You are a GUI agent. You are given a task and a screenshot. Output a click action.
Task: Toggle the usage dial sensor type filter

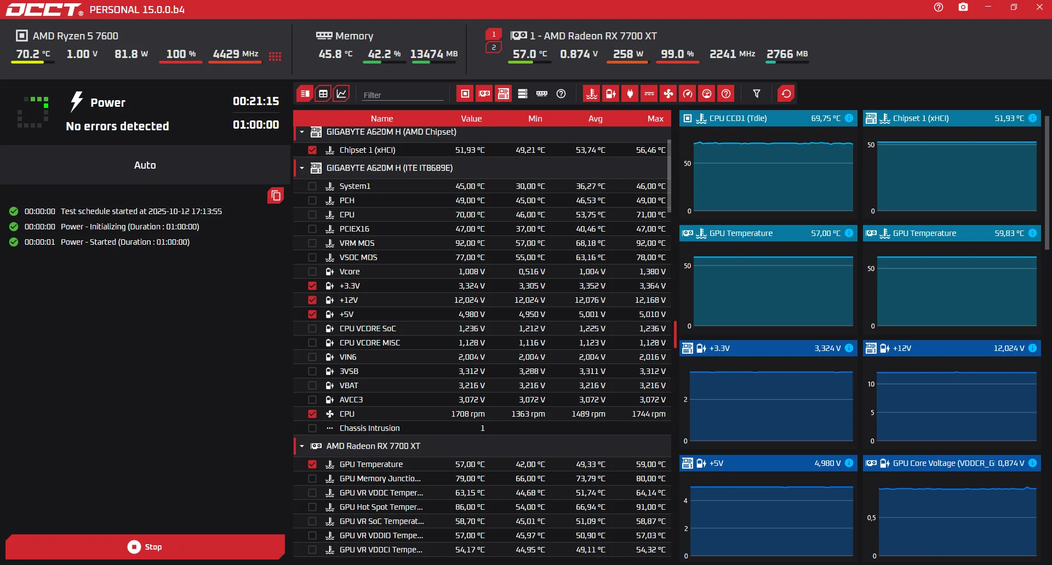(707, 94)
